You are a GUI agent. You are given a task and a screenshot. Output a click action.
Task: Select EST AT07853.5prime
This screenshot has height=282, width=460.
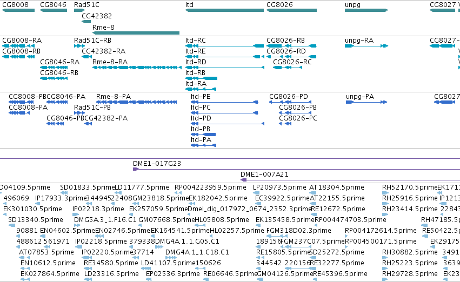46,252
